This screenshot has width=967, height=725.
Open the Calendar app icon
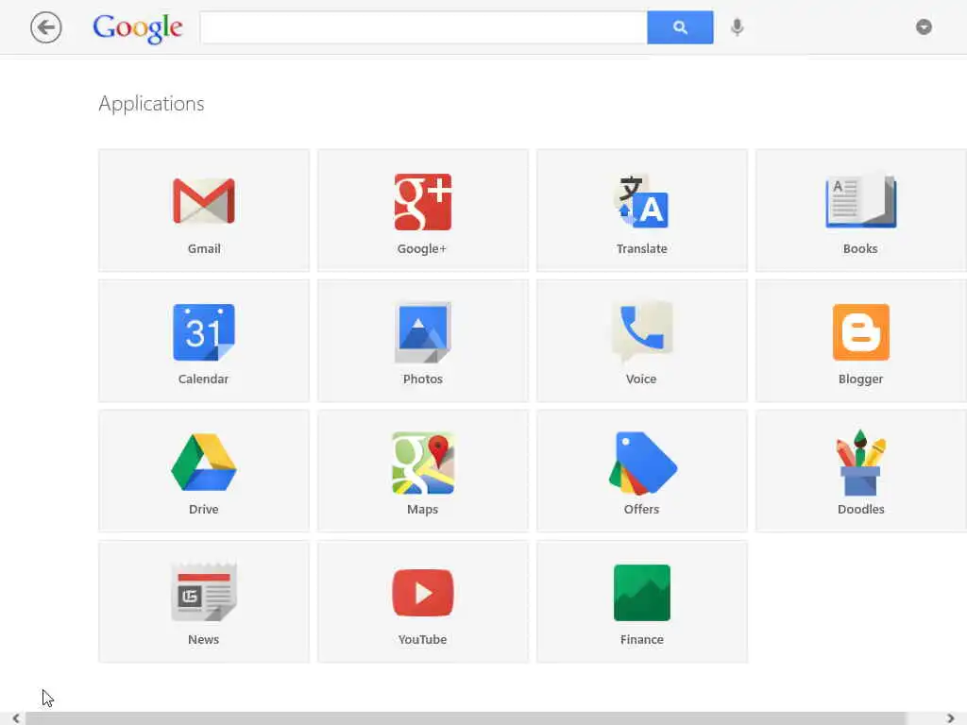pyautogui.click(x=204, y=332)
